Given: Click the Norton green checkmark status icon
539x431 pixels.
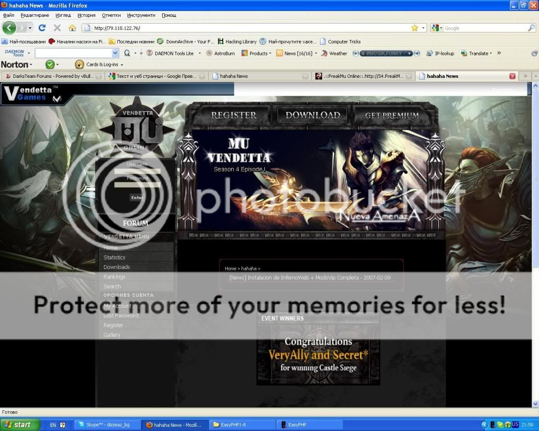Looking at the screenshot, I should tap(50, 64).
